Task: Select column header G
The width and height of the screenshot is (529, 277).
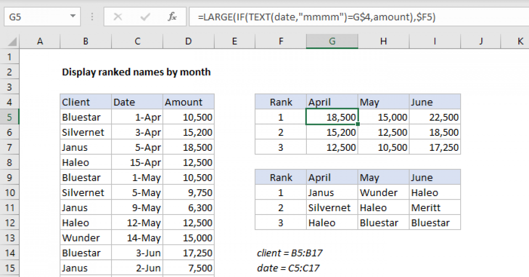Action: (332, 41)
